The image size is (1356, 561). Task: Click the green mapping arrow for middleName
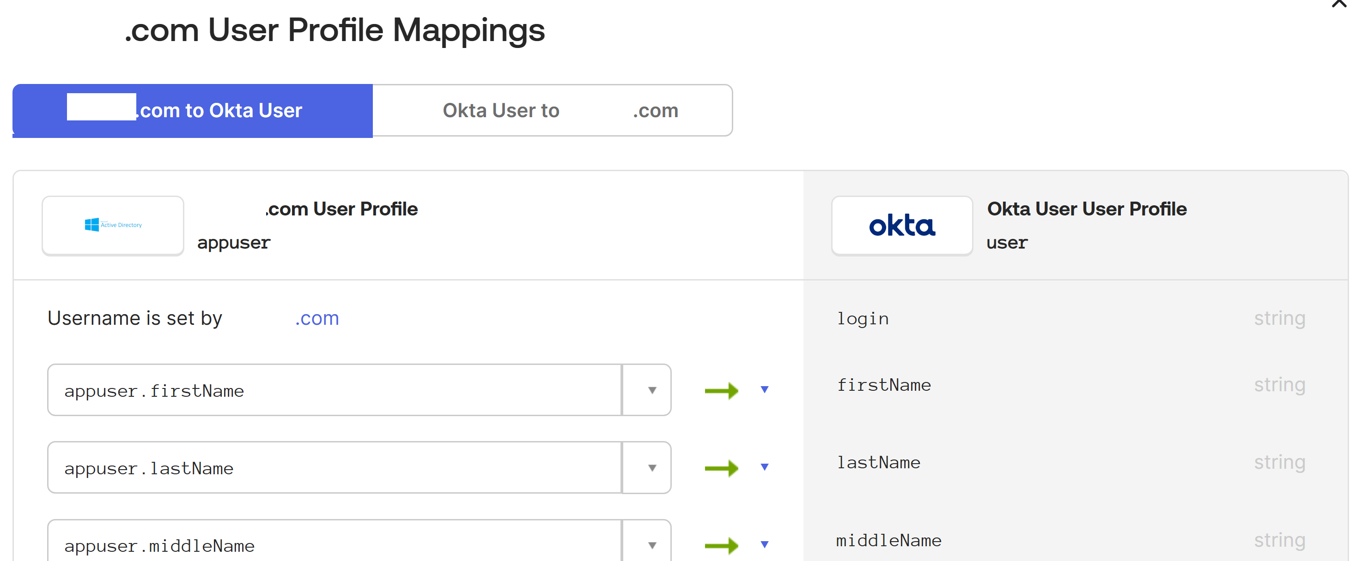pos(722,545)
